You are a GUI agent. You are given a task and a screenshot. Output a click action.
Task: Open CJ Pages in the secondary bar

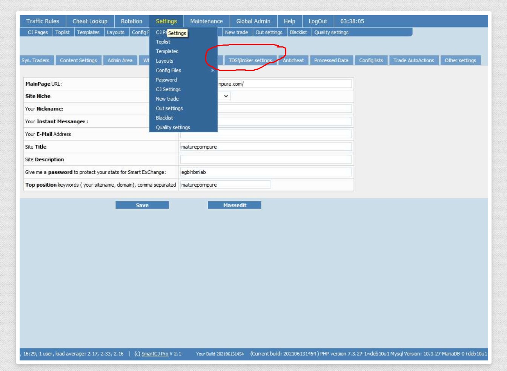point(38,32)
